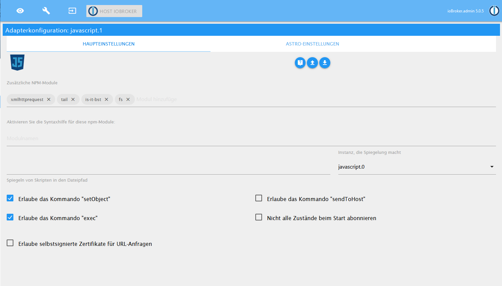
Task: Open the help question mark button
Action: pyautogui.click(x=300, y=63)
